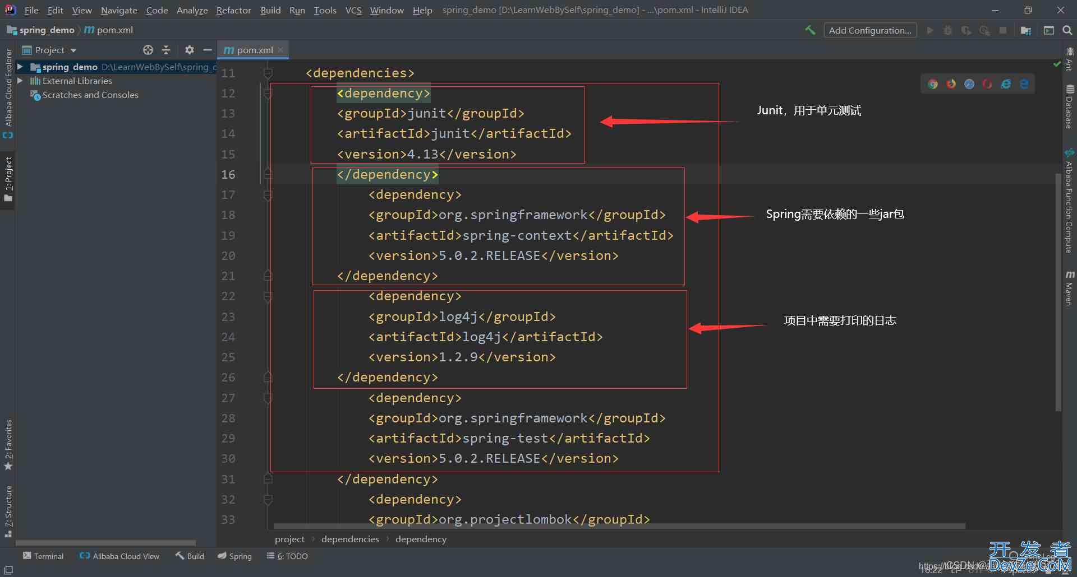This screenshot has height=577, width=1077.
Task: Collapse fold marker at line 12
Action: 268,93
